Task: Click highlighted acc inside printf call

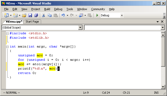Action: pyautogui.click(x=52, y=68)
